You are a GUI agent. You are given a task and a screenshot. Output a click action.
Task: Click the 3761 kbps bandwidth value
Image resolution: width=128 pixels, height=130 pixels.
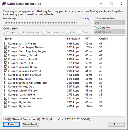(x=73, y=63)
